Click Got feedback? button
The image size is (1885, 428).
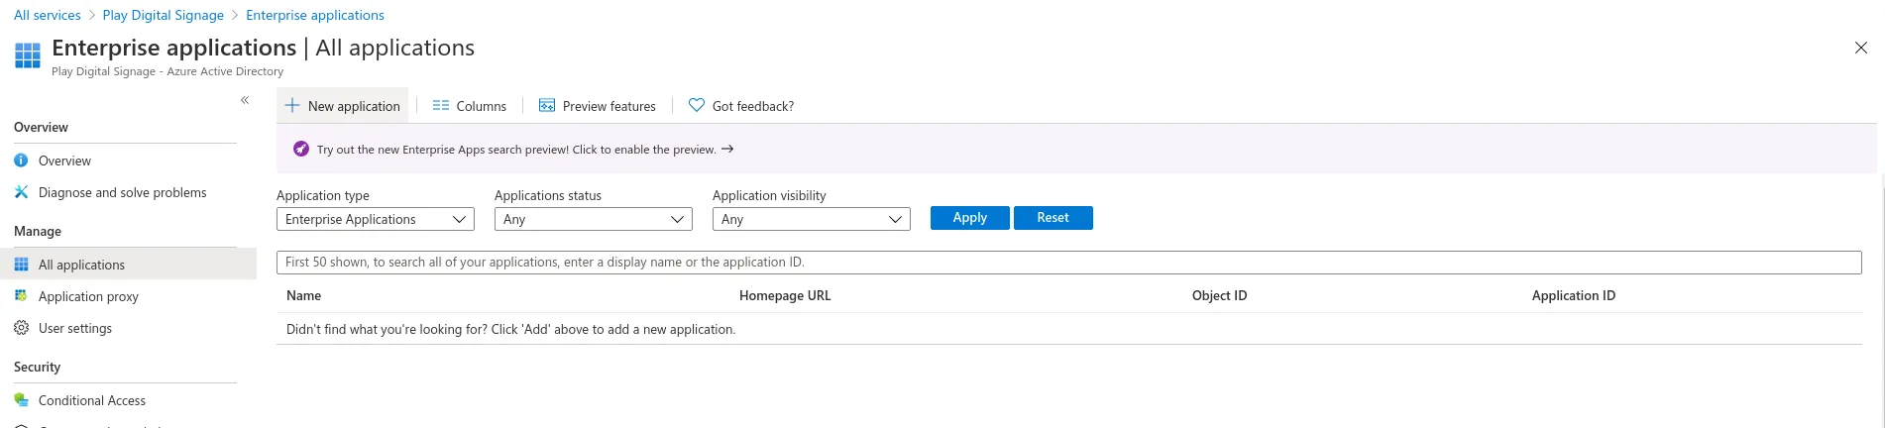point(741,106)
